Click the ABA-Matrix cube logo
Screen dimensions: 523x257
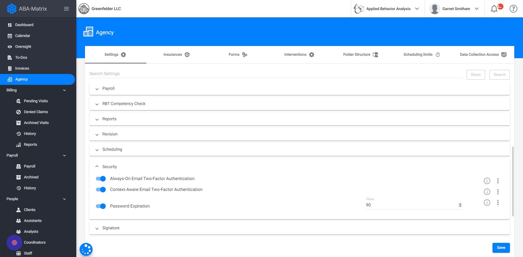coord(12,9)
